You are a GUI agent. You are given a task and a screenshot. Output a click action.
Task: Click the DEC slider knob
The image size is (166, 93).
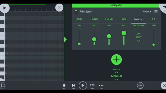tap(94, 39)
